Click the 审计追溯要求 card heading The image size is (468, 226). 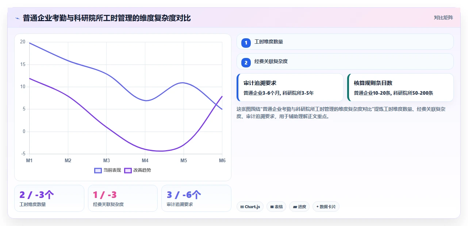point(260,83)
